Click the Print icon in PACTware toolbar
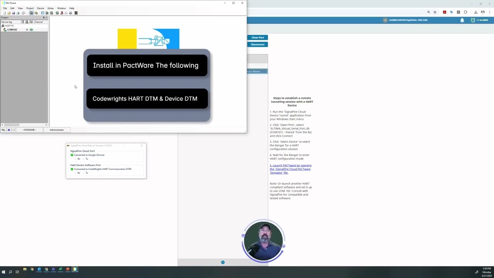This screenshot has height=278, width=494. pos(18,13)
